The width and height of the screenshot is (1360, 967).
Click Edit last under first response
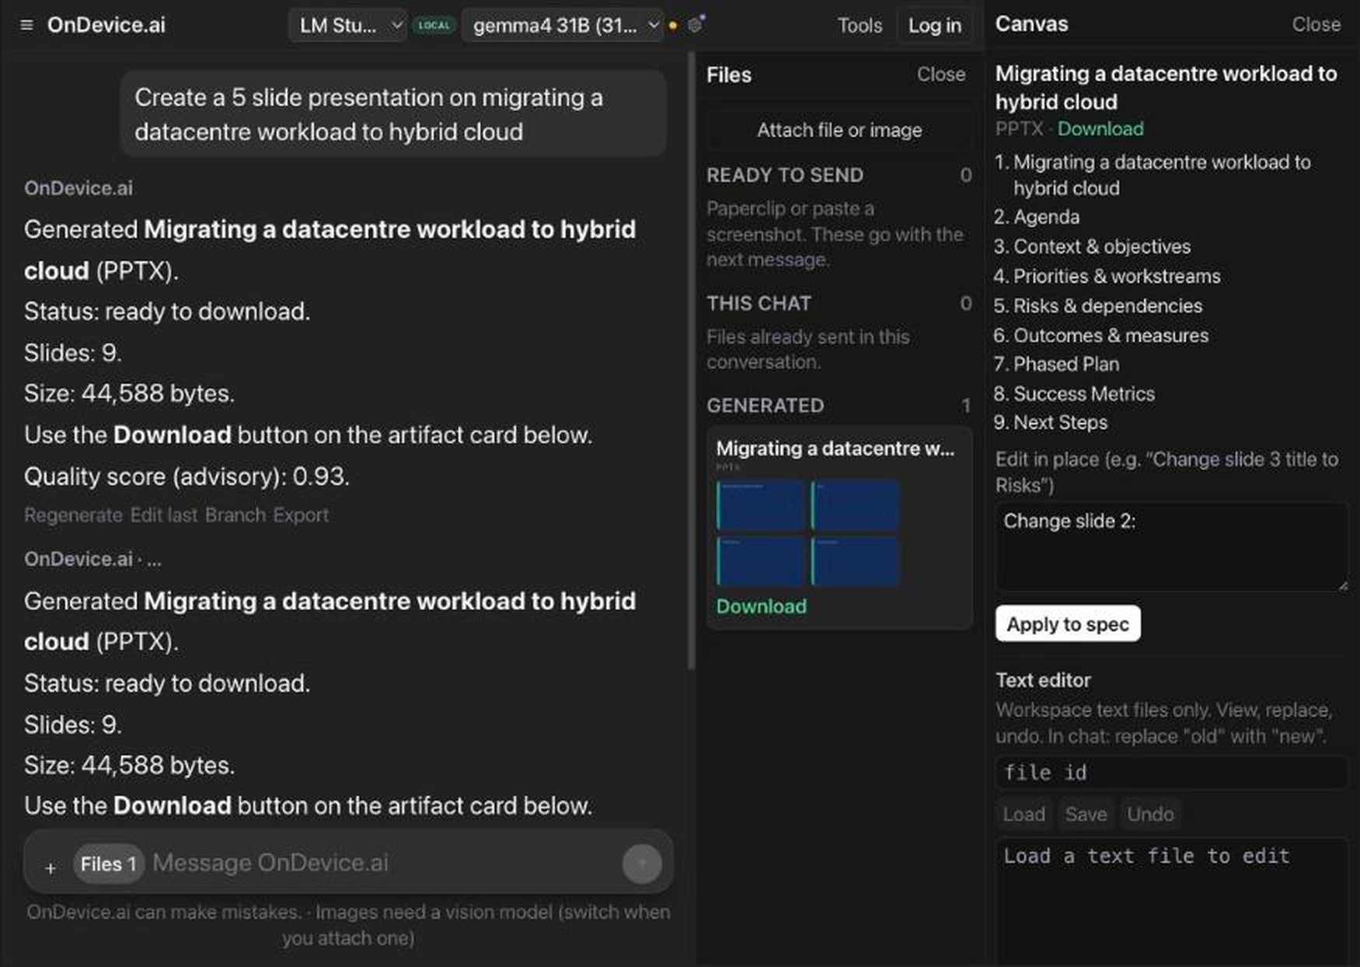coord(163,515)
